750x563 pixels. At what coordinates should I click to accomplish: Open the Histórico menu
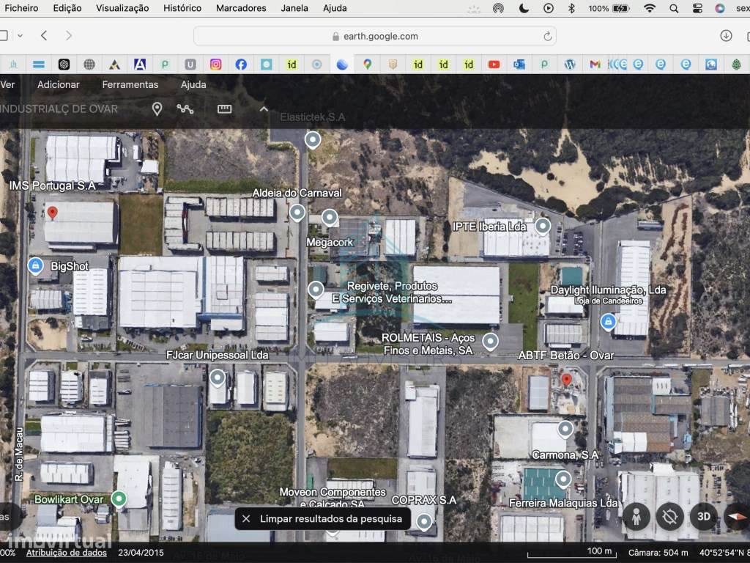point(182,8)
